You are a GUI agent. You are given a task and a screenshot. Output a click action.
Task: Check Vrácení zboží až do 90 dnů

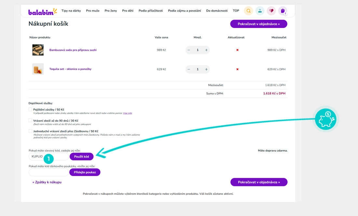30,120
